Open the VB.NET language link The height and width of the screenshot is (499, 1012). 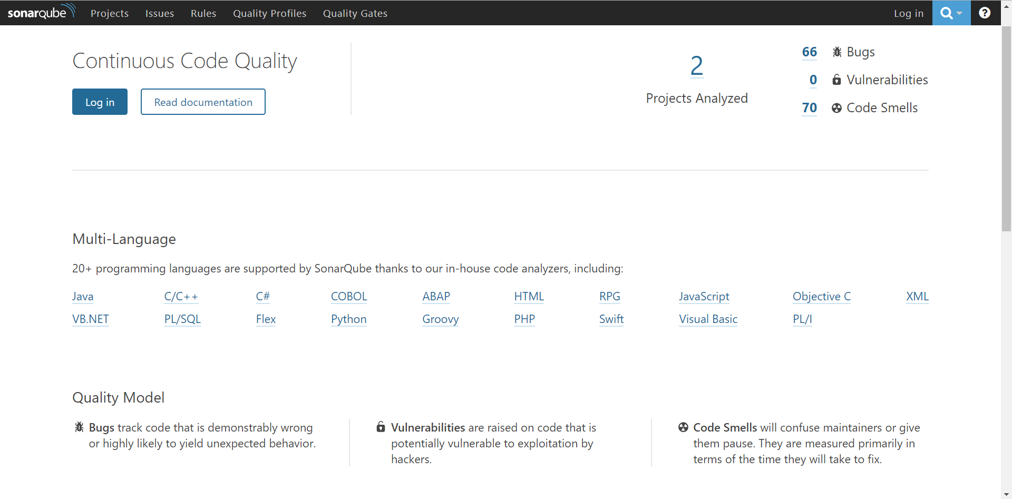click(x=91, y=319)
